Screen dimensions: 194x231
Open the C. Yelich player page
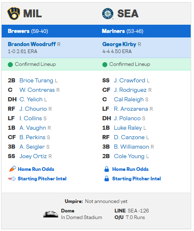pyautogui.click(x=31, y=100)
